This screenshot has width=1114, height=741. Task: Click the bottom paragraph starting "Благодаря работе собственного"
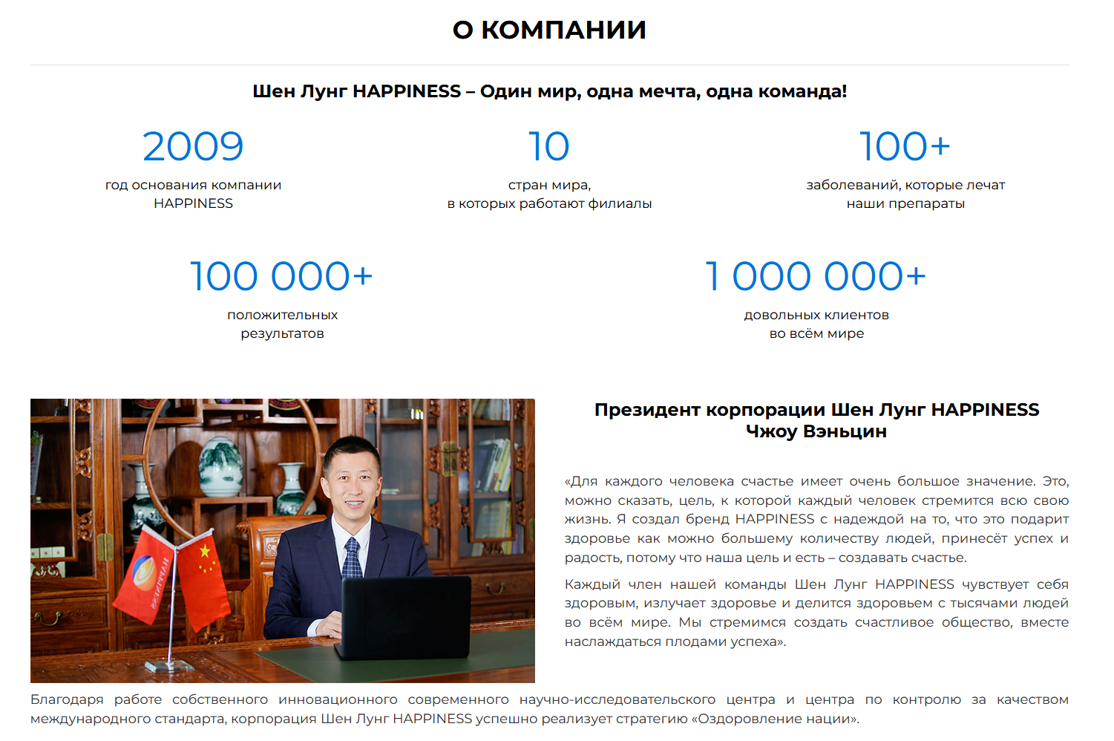coord(549,709)
